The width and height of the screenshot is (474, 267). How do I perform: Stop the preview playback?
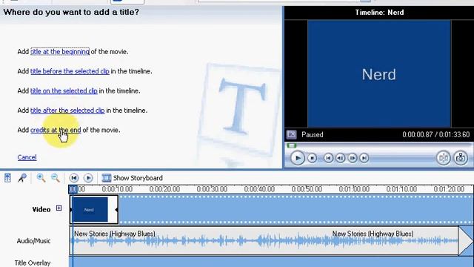point(312,158)
